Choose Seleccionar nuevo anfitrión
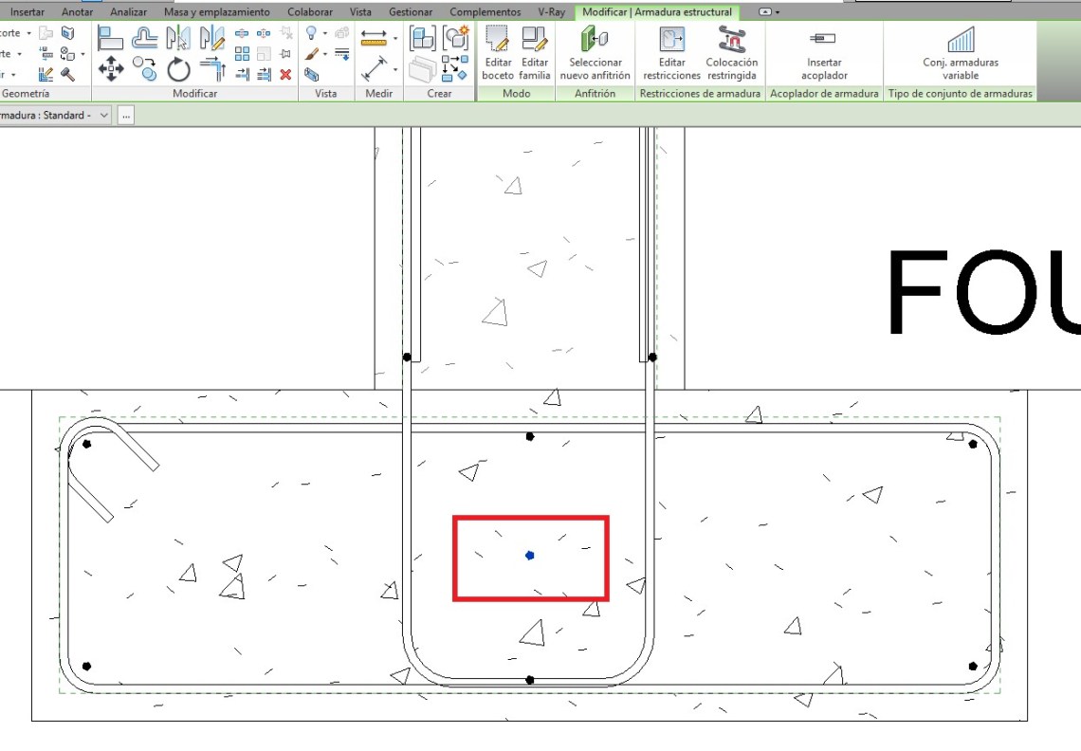1081x751 pixels. (595, 53)
